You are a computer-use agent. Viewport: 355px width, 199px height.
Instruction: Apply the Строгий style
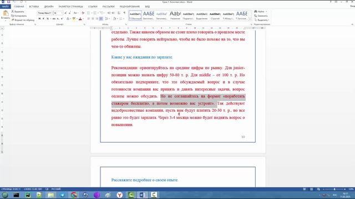215,15
